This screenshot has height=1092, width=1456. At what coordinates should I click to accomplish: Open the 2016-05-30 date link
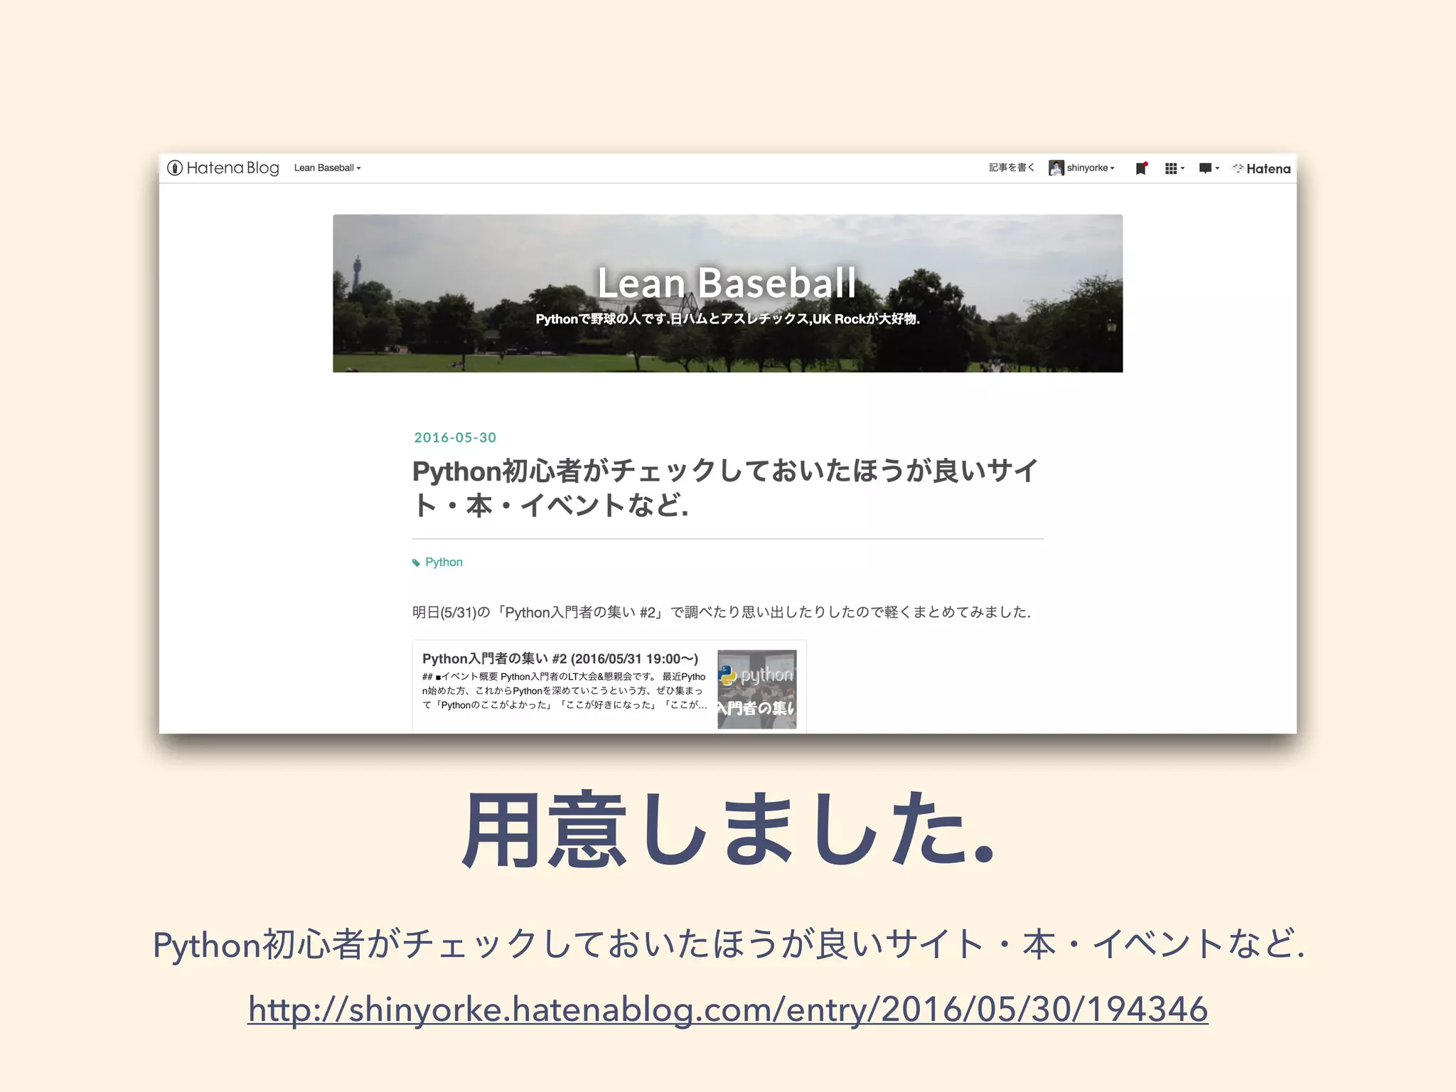coord(455,437)
